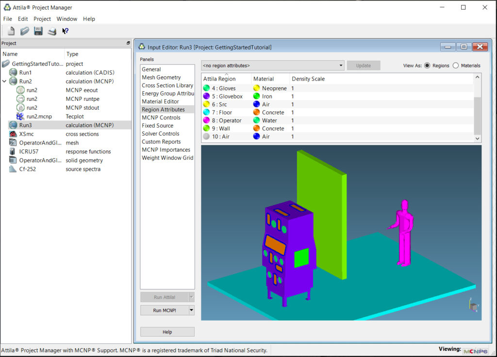The image size is (497, 357).
Task: Activate the context help arrow tool
Action: [65, 31]
